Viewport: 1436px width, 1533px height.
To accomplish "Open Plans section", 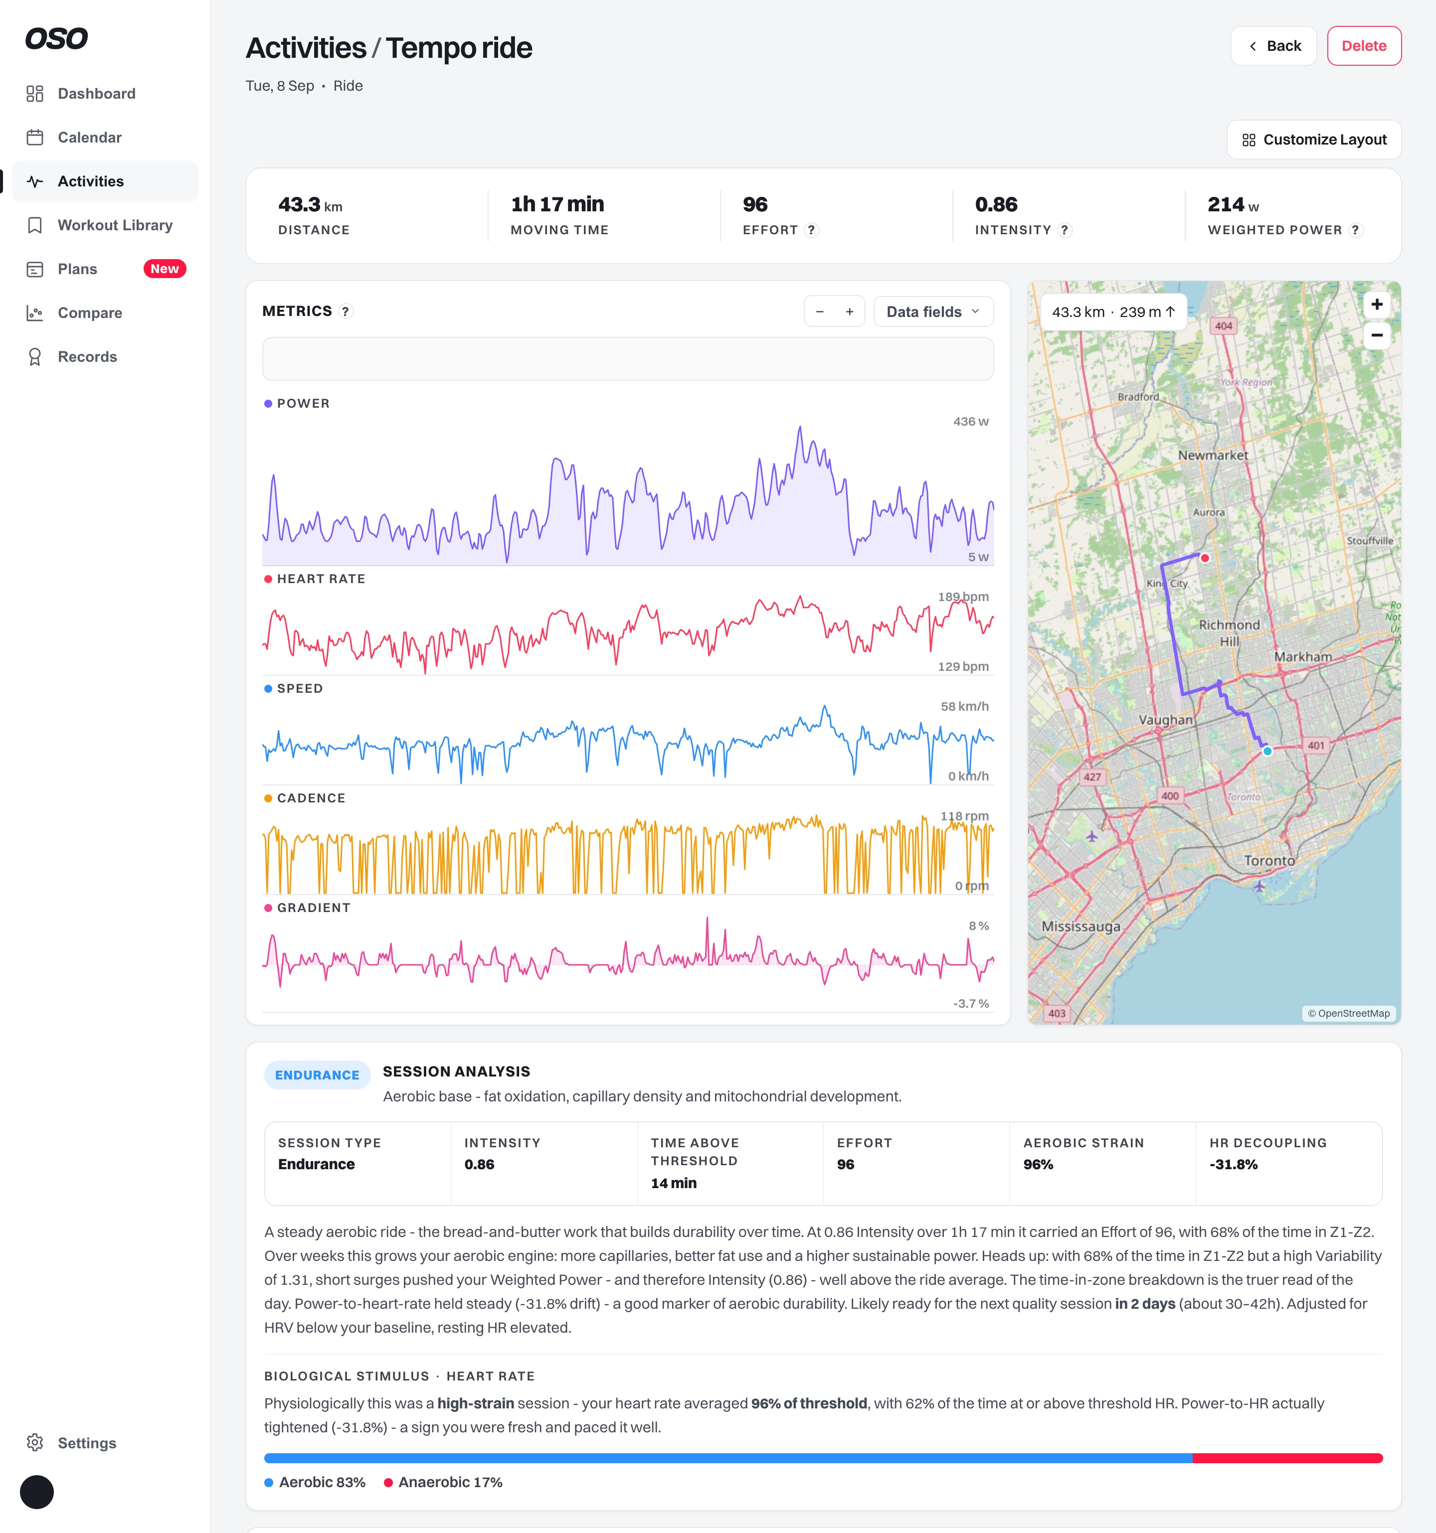I will point(105,269).
